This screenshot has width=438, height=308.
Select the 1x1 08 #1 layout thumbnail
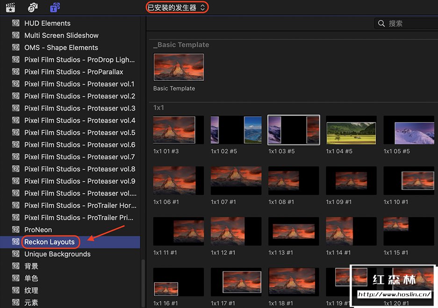pyautogui.click(x=294, y=180)
